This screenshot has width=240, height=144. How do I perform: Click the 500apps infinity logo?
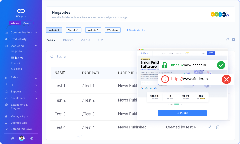tap(21, 11)
